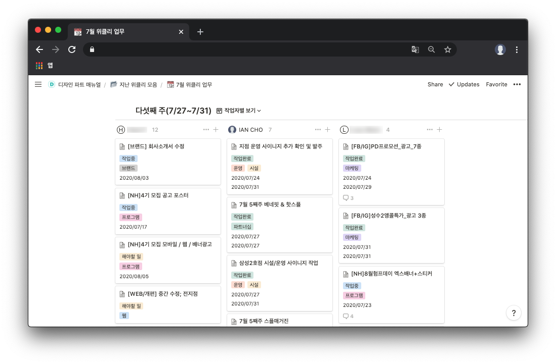
Task: Open a new browser tab
Action: pyautogui.click(x=200, y=32)
